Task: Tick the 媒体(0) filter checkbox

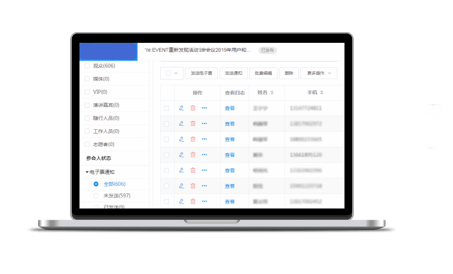Action: [x=87, y=79]
